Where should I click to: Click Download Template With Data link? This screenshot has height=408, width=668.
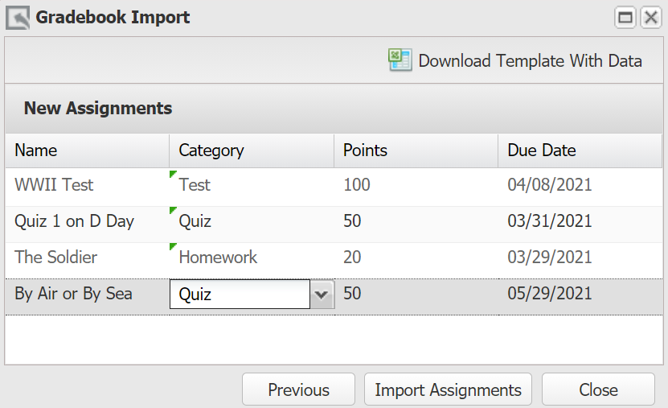[x=530, y=61]
